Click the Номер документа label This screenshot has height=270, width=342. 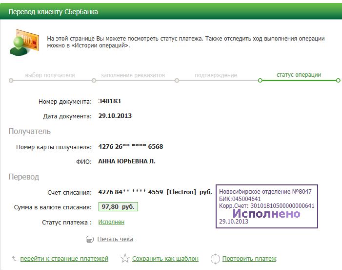pyautogui.click(x=65, y=101)
